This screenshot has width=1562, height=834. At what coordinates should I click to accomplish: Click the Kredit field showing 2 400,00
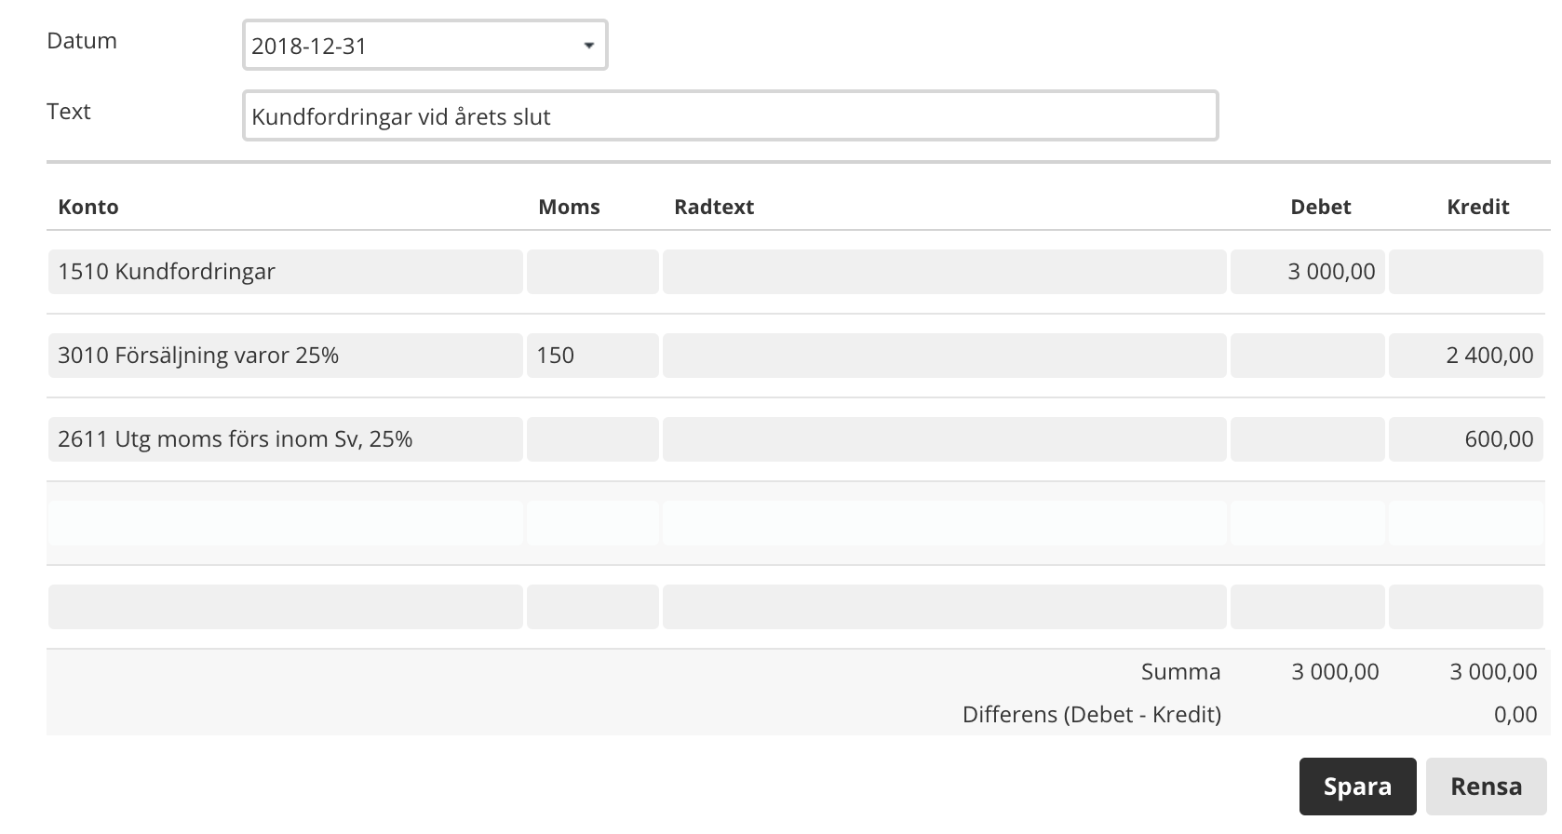point(1465,356)
